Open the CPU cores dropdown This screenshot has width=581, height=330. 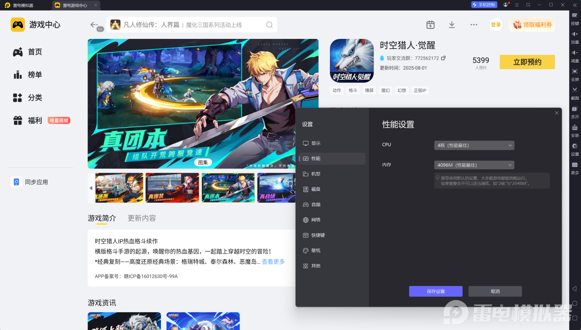pos(474,145)
